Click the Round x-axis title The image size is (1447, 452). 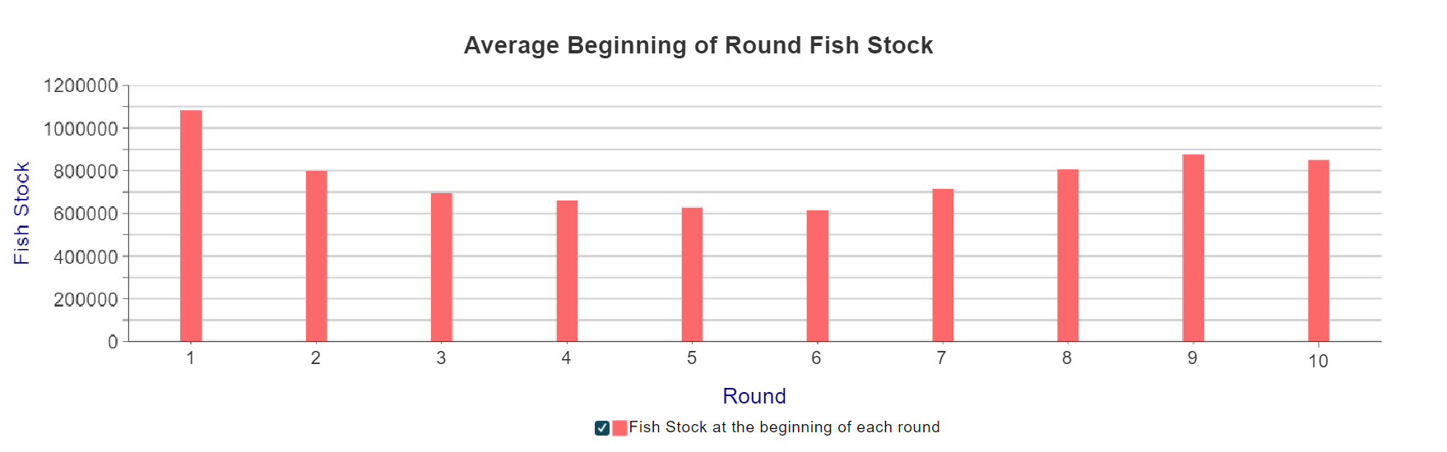pos(754,396)
